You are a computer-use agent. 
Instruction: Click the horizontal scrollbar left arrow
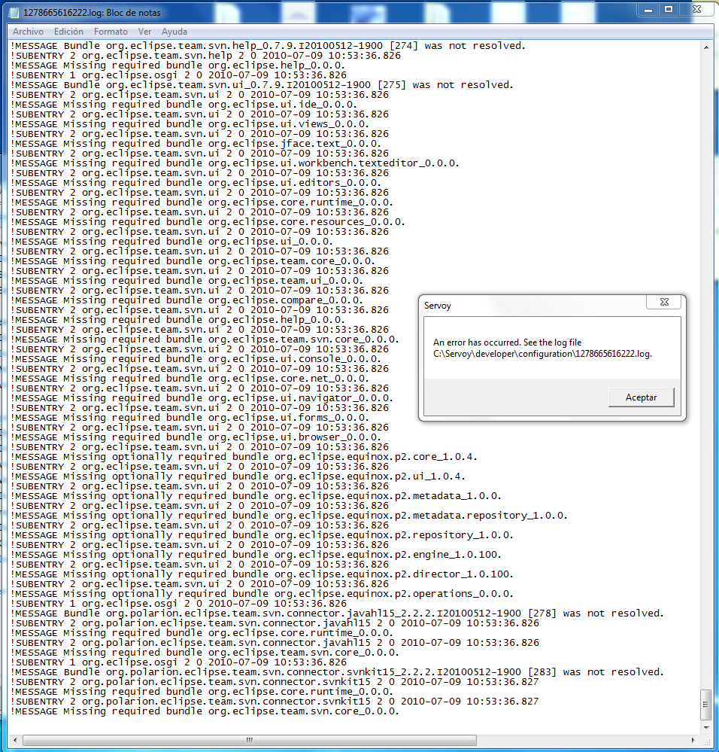click(15, 740)
